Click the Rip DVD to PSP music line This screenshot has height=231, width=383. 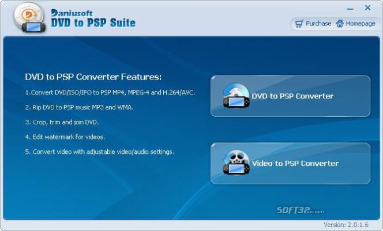coord(80,107)
